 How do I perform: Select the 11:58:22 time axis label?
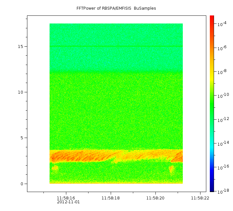tap(200, 198)
